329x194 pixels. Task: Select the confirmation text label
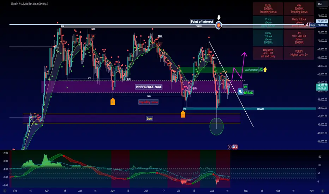[x=252, y=70]
